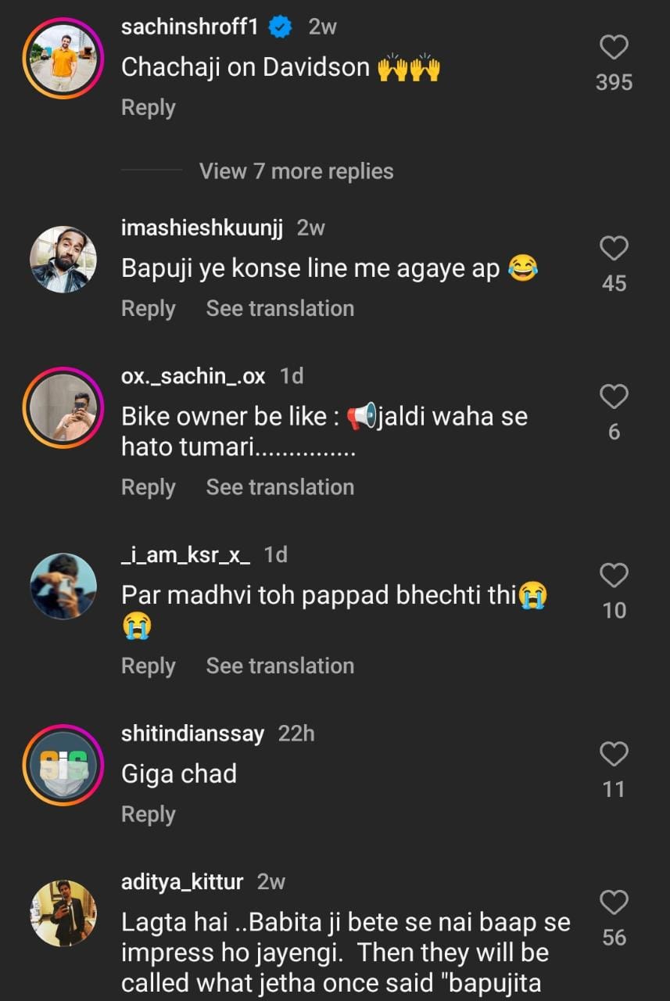Tap the heart on _i_am_ksr_x_'s comment
This screenshot has width=670, height=1001.
[x=614, y=576]
